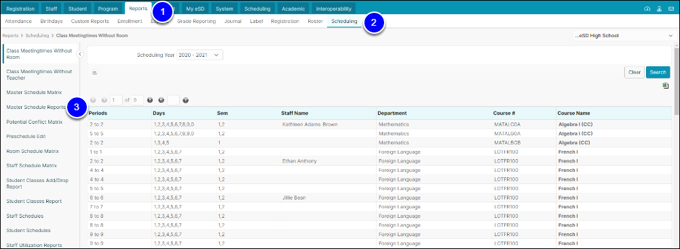This screenshot has height=249, width=680.
Task: Go to the first results page icon
Action: (x=93, y=100)
